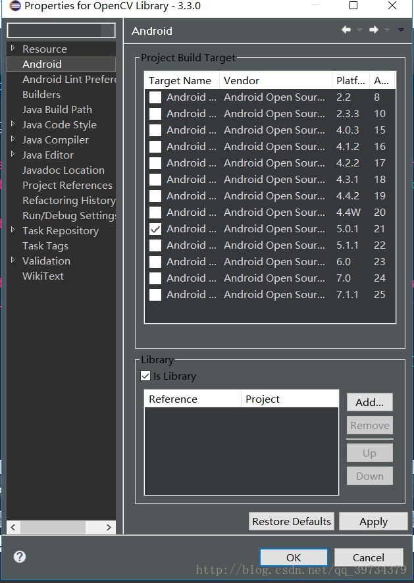Confirm with the OK button
Screen dimensions: 414x583
click(x=294, y=557)
